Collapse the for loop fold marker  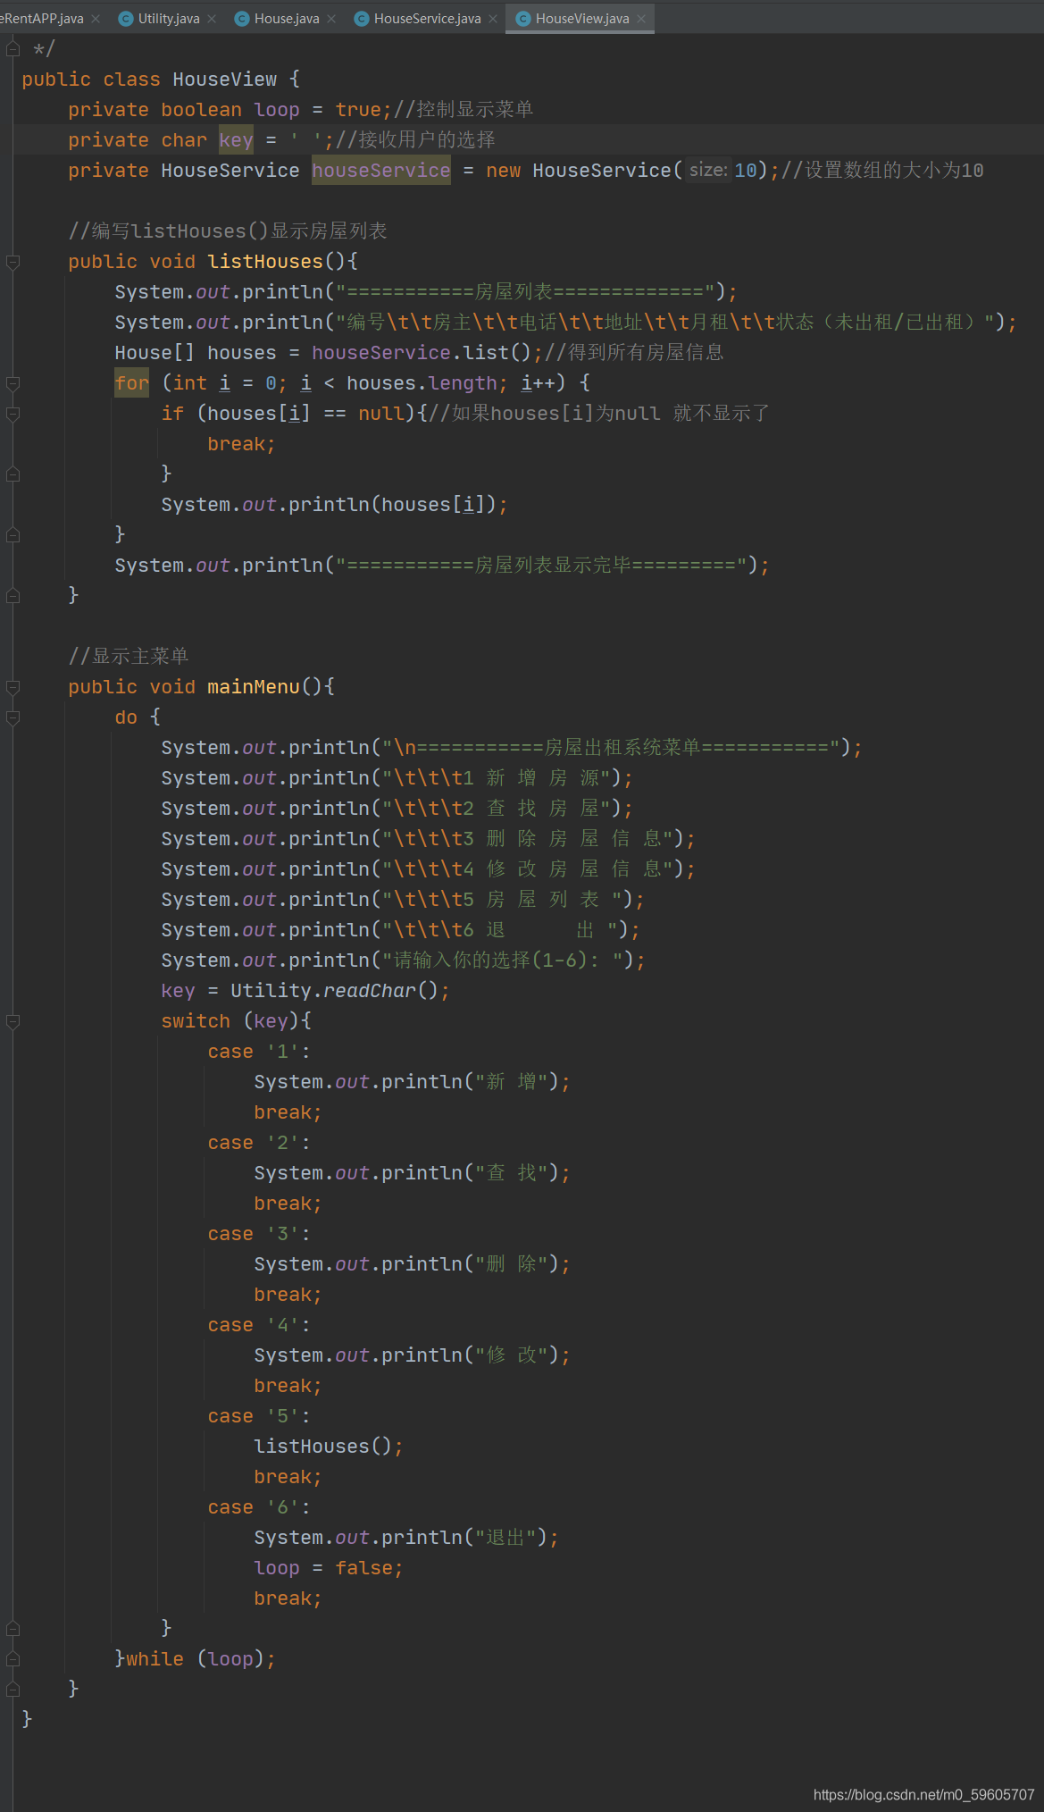tap(13, 383)
